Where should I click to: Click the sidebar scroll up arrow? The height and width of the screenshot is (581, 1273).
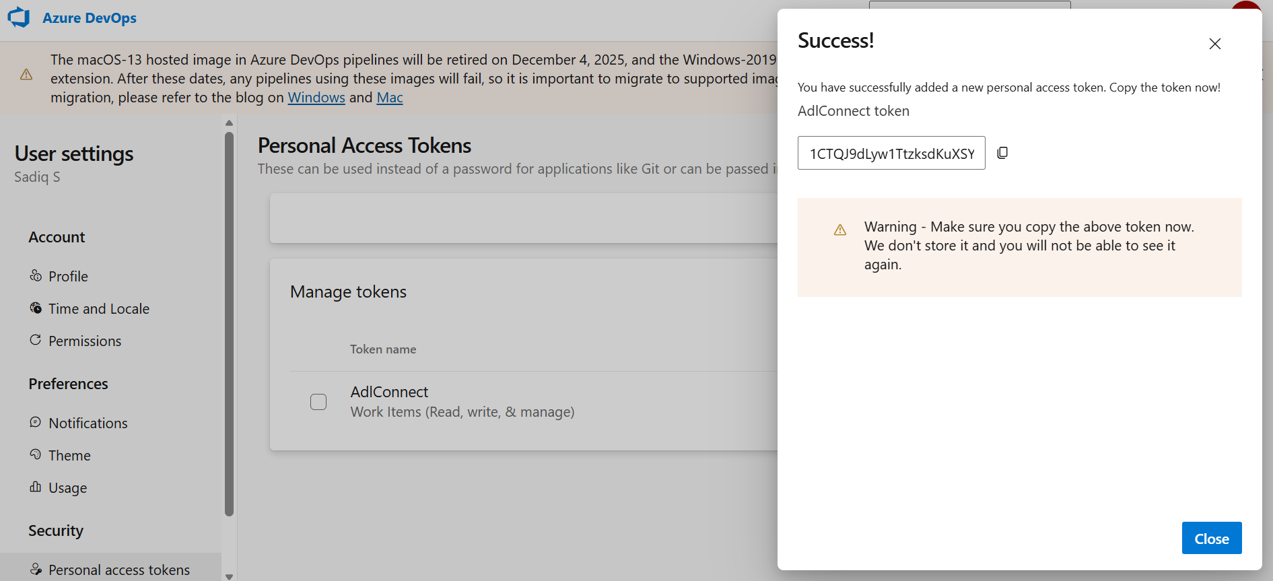tap(229, 123)
